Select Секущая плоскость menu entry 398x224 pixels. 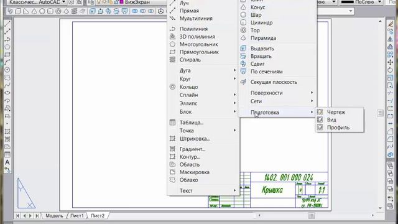[277, 82]
